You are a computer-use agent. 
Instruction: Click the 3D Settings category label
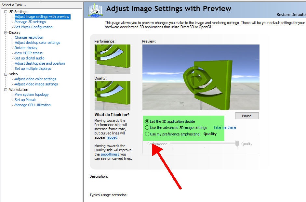pos(18,12)
